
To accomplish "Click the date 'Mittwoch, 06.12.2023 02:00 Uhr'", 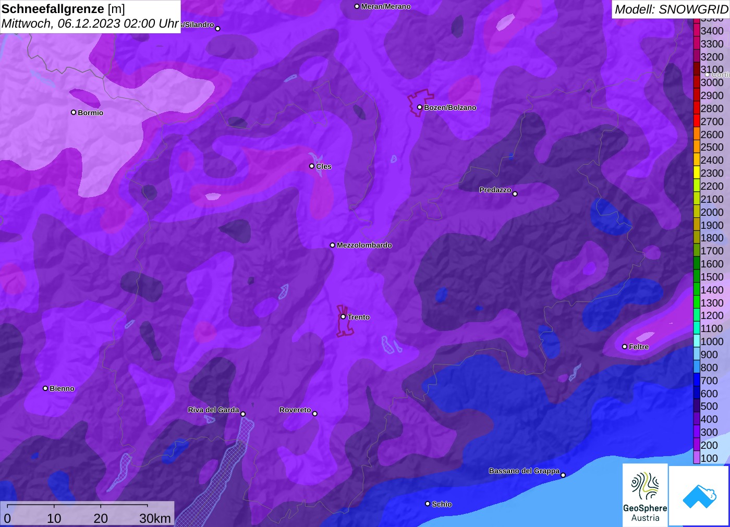I will (x=90, y=23).
